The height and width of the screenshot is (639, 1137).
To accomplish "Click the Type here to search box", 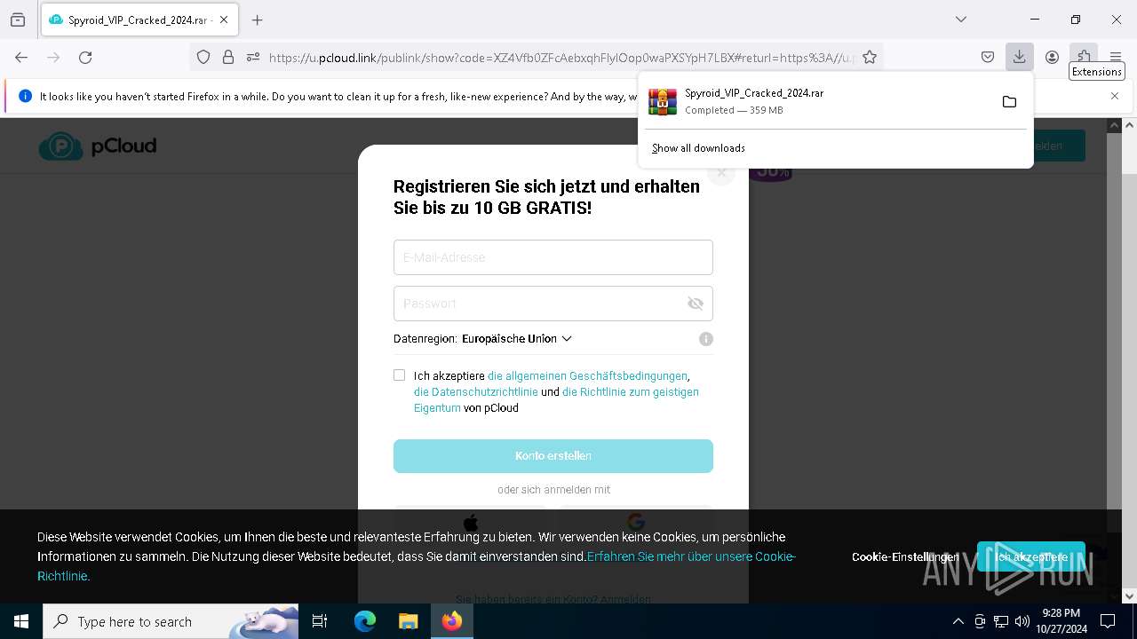I will pos(171,621).
